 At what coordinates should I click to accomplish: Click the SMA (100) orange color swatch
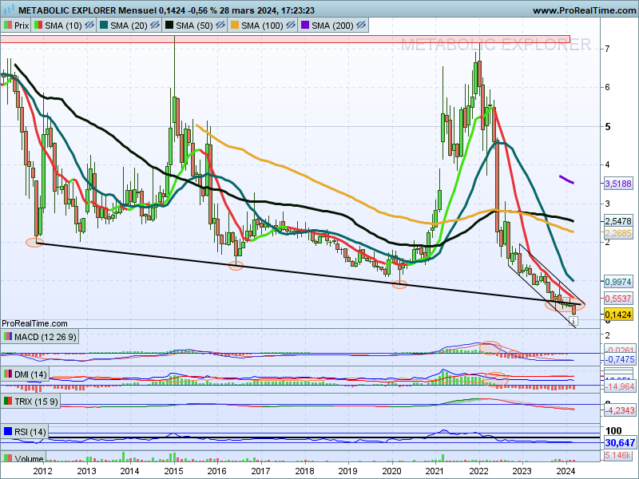[x=235, y=26]
